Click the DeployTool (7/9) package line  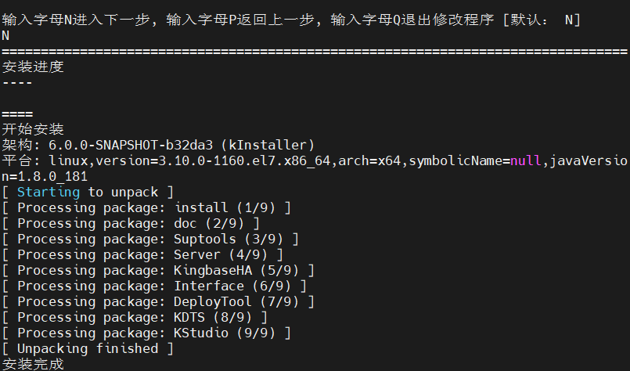[158, 301]
